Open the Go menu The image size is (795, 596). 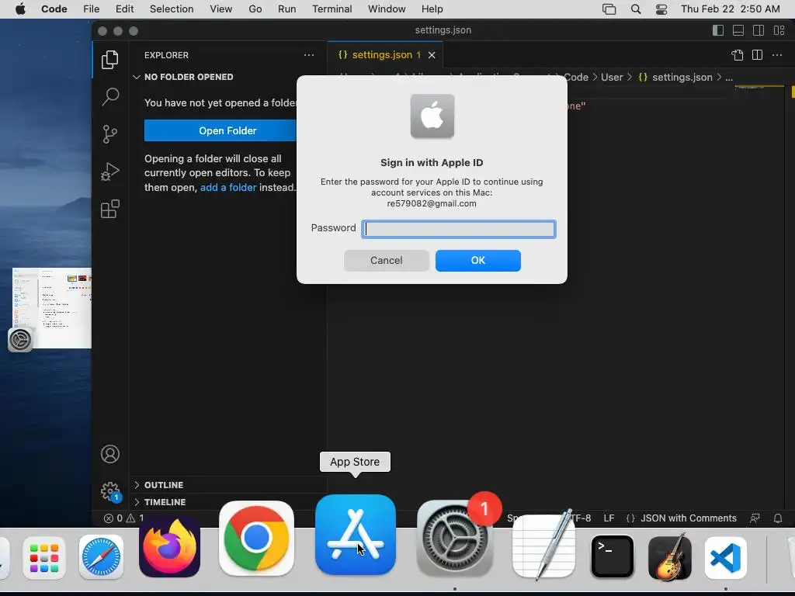pyautogui.click(x=255, y=9)
